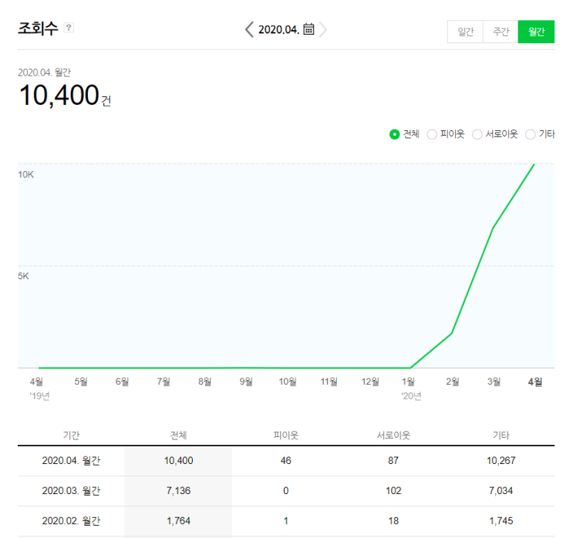This screenshot has width=573, height=538.
Task: Click the 6월 axis label
Action: point(122,382)
